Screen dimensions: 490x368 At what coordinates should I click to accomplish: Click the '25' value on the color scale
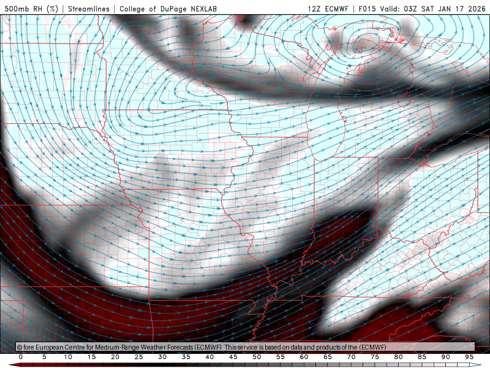(139, 357)
